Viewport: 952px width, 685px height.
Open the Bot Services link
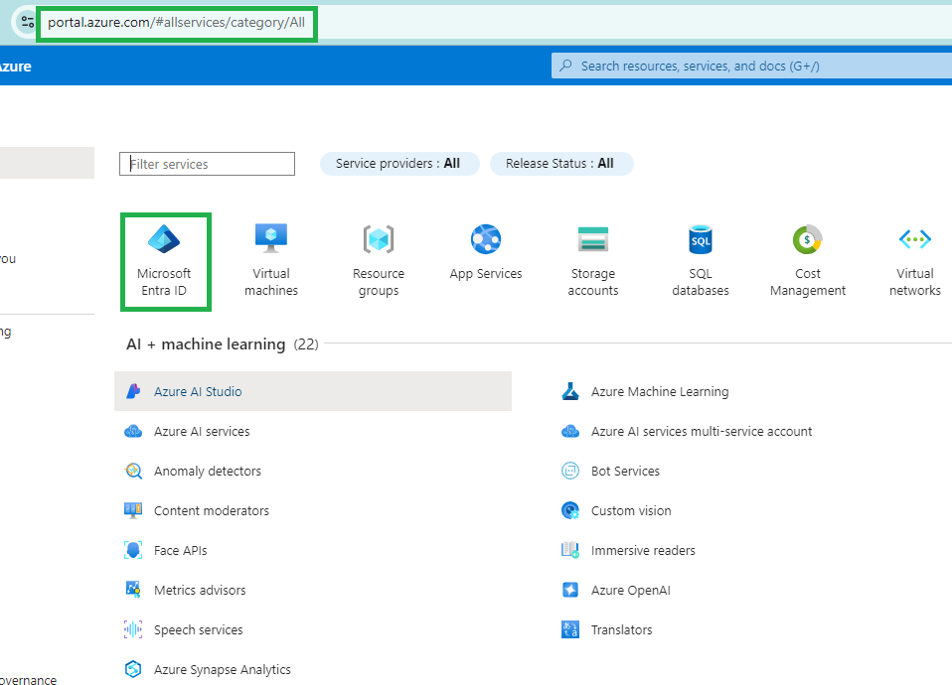pos(625,471)
